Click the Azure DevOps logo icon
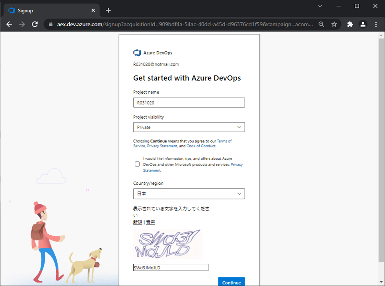The image size is (385, 286). tap(137, 52)
